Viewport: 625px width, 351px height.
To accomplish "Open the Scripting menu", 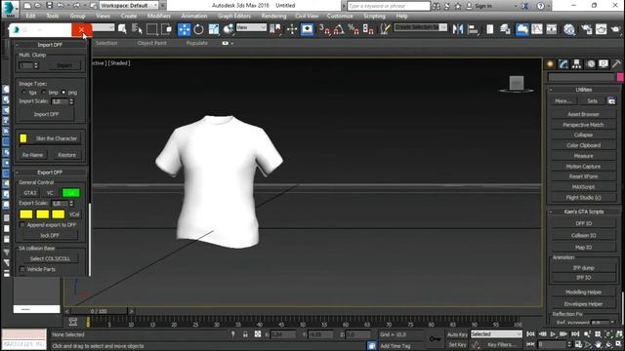I will click(374, 16).
